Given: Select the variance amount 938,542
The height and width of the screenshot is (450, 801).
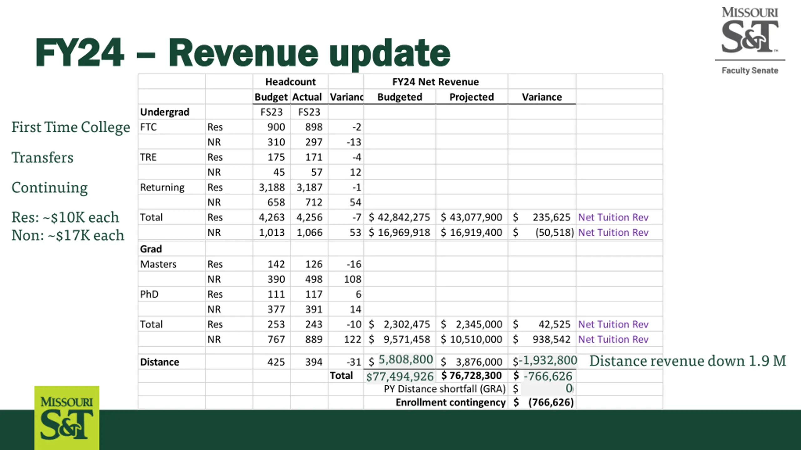Looking at the screenshot, I should tap(551, 339).
